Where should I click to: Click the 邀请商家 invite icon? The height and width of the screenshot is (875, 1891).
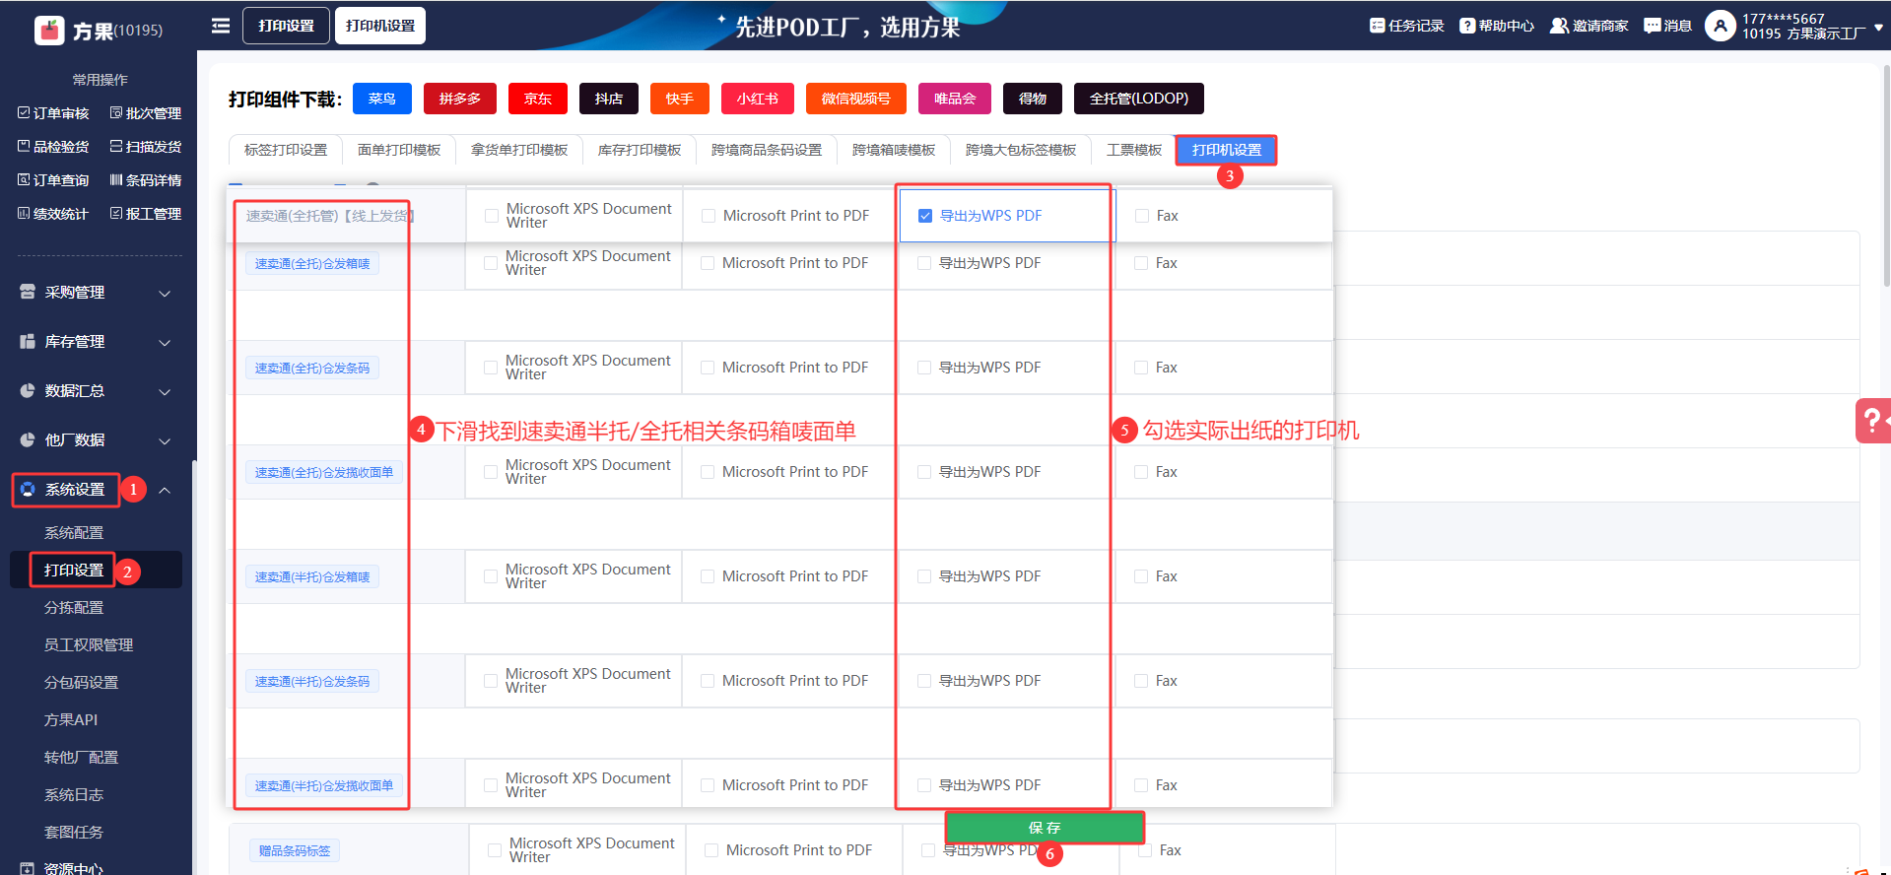1559,26
